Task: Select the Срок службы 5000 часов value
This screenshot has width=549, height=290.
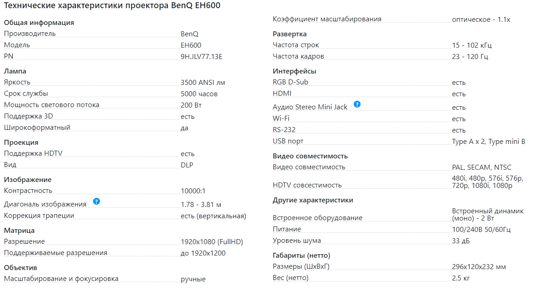Action: point(199,94)
